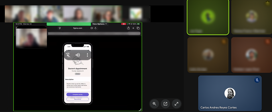Mute the presentation audio with the speaker icon
The height and width of the screenshot is (112, 272).
[x=78, y=55]
